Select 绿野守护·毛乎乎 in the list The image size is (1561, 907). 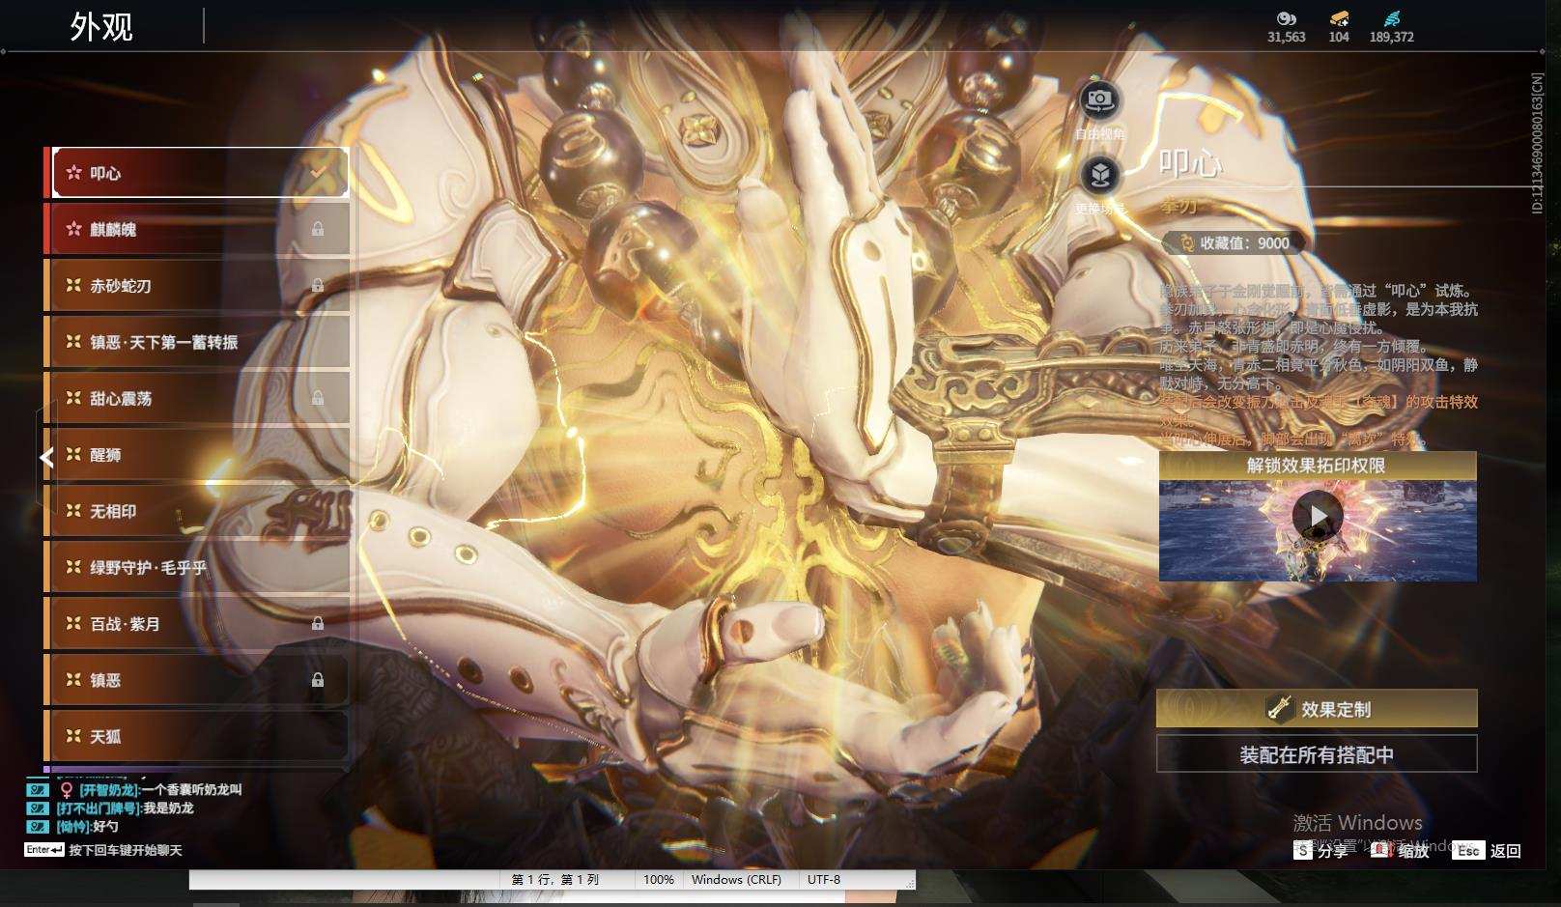pos(200,567)
